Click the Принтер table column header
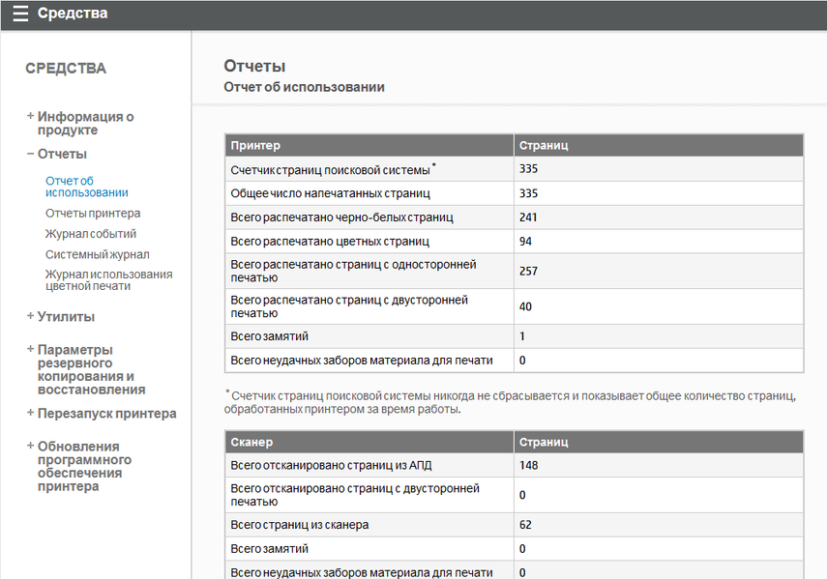 pyautogui.click(x=256, y=145)
